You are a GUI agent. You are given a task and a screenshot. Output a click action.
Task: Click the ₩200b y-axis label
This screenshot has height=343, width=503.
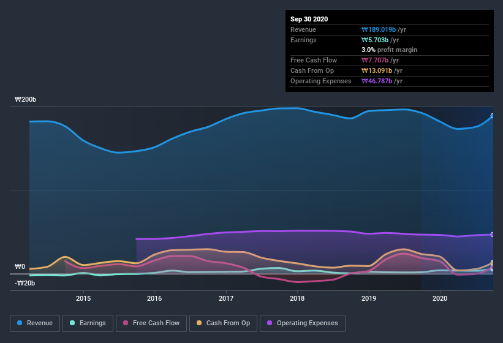(x=25, y=99)
